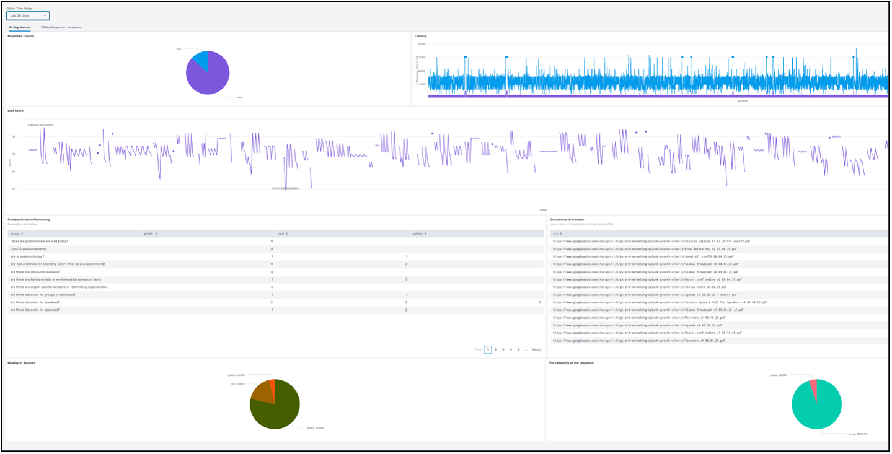Viewport: 892px width, 454px height.
Task: Go to page 2 of the table
Action: click(x=495, y=349)
